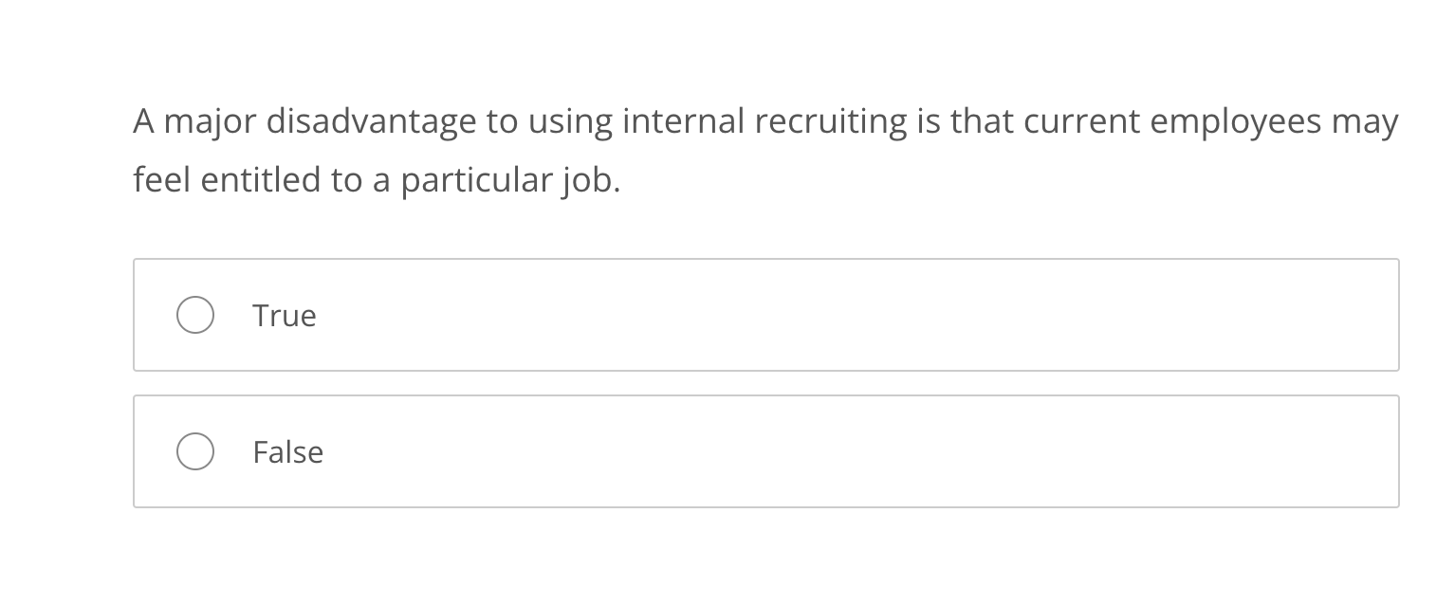Click the circle next to True
The height and width of the screenshot is (605, 1455).
tap(195, 315)
